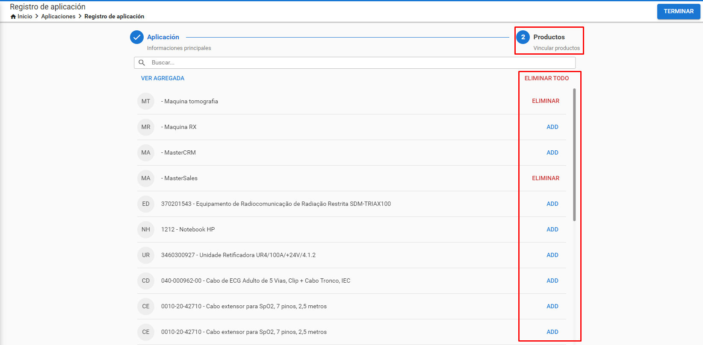Screen dimensions: 703x345
Task: Select '- MasterSales' row text
Action: [x=179, y=178]
